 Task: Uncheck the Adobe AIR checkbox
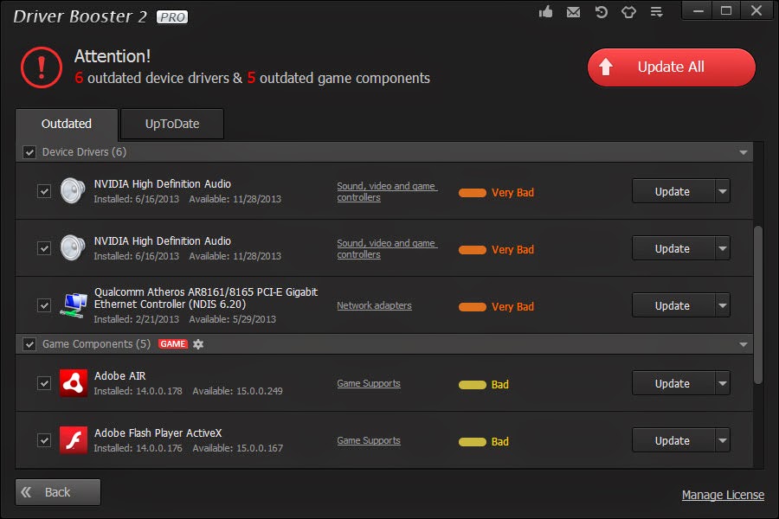click(44, 383)
